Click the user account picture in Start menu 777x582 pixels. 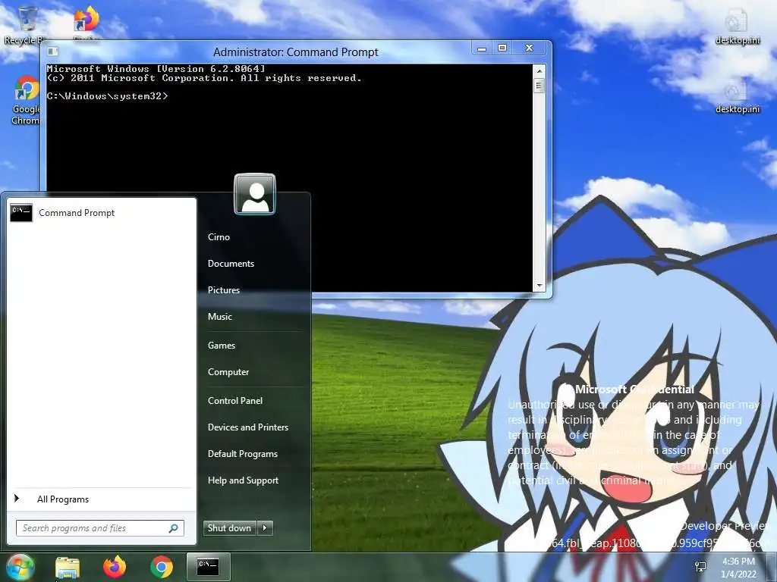pos(255,193)
